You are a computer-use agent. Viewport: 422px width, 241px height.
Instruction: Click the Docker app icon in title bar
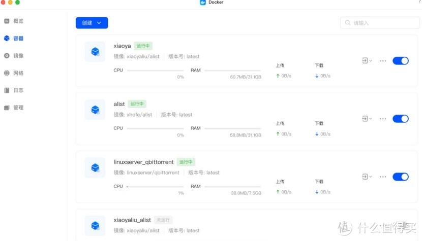(203, 2)
